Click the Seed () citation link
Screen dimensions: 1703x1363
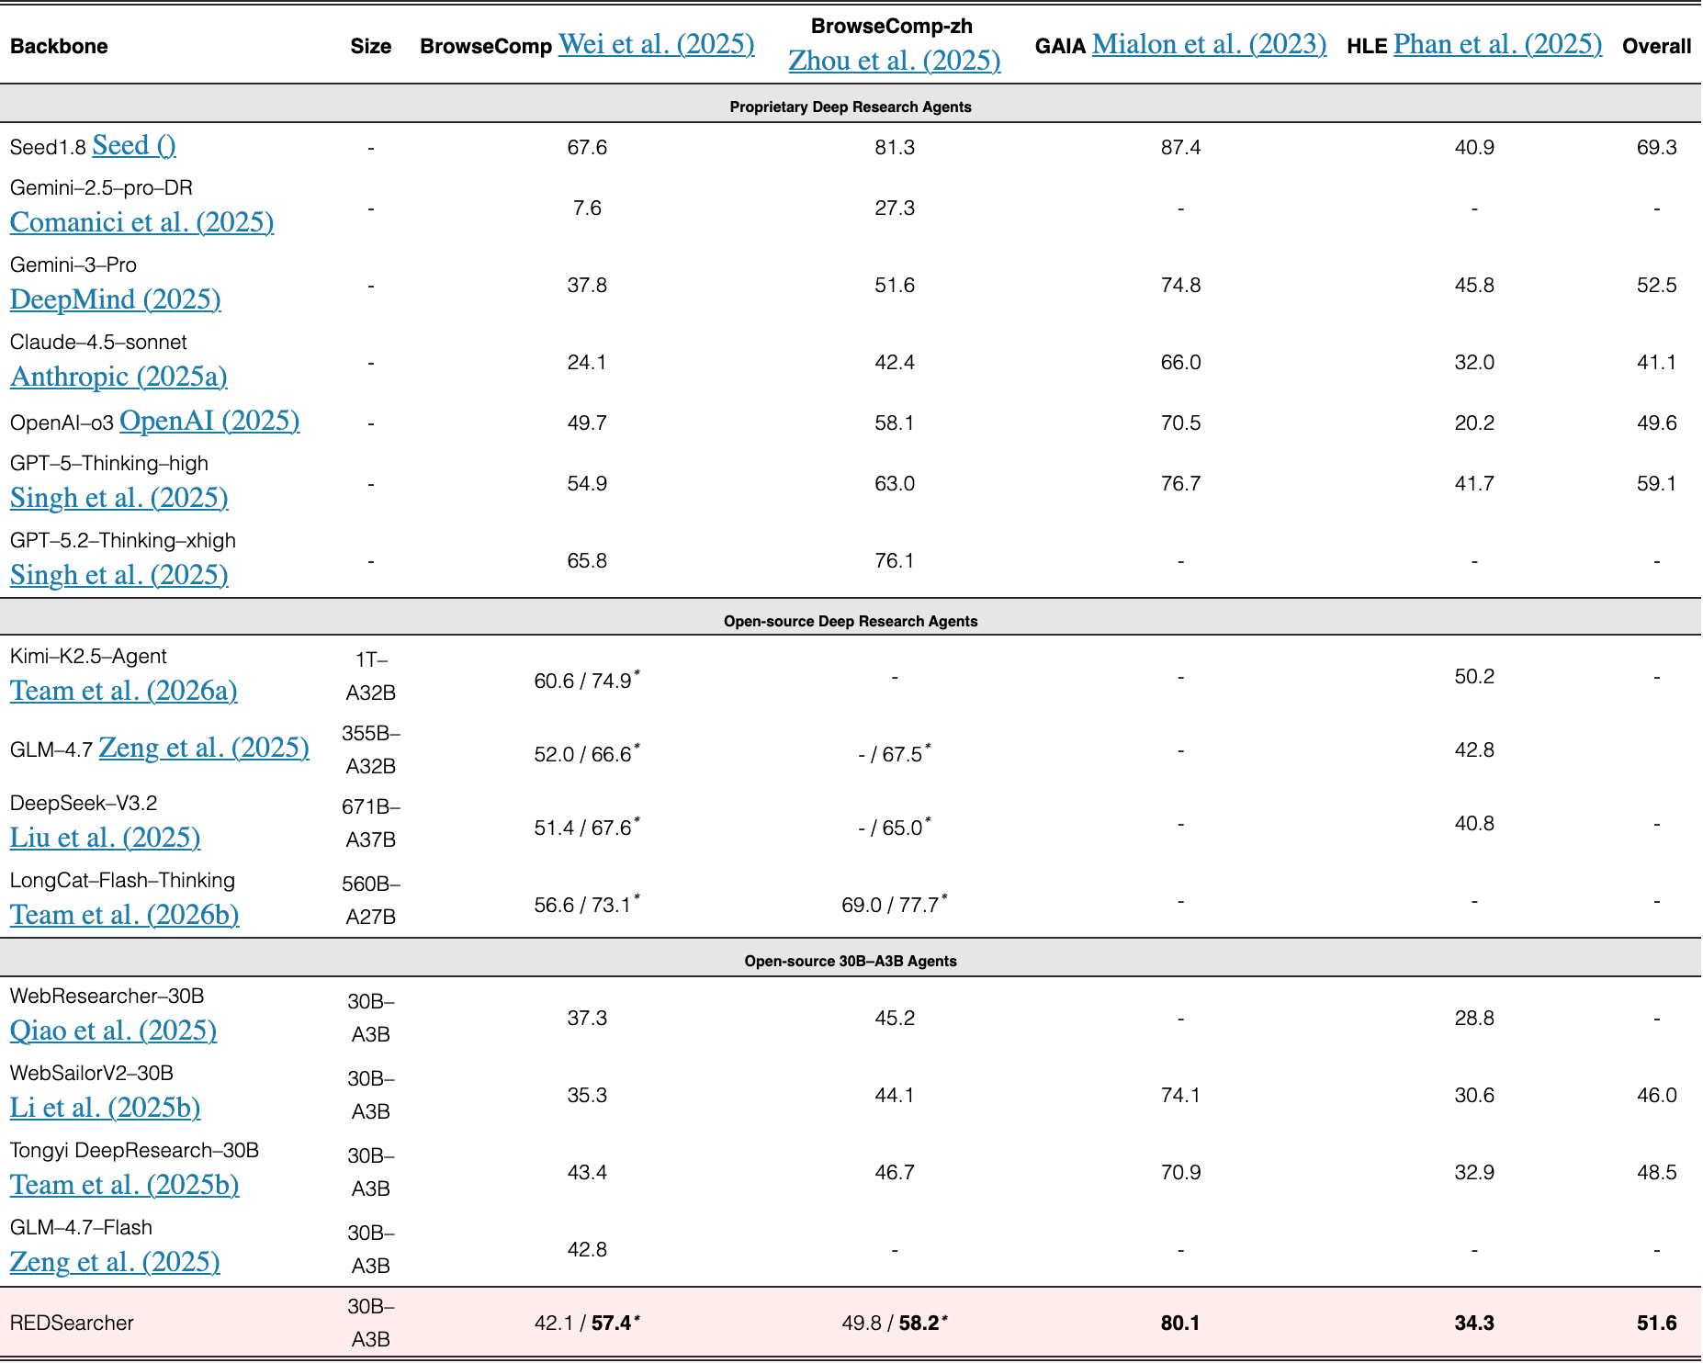134,145
